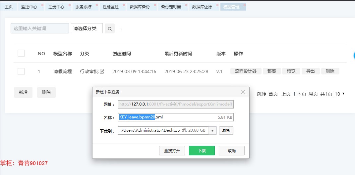Switch to the 注册中心 tab

56,7
